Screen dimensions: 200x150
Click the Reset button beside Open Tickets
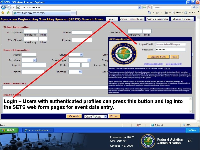(114, 116)
